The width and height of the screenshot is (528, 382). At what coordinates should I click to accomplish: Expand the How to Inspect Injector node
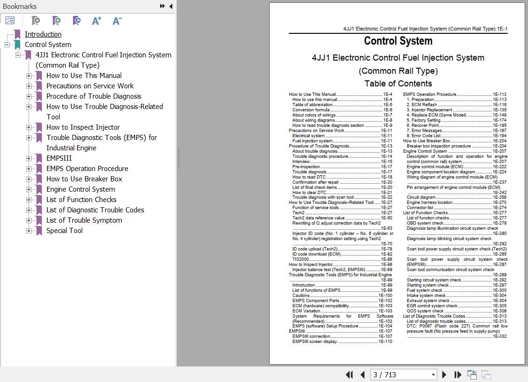click(29, 127)
